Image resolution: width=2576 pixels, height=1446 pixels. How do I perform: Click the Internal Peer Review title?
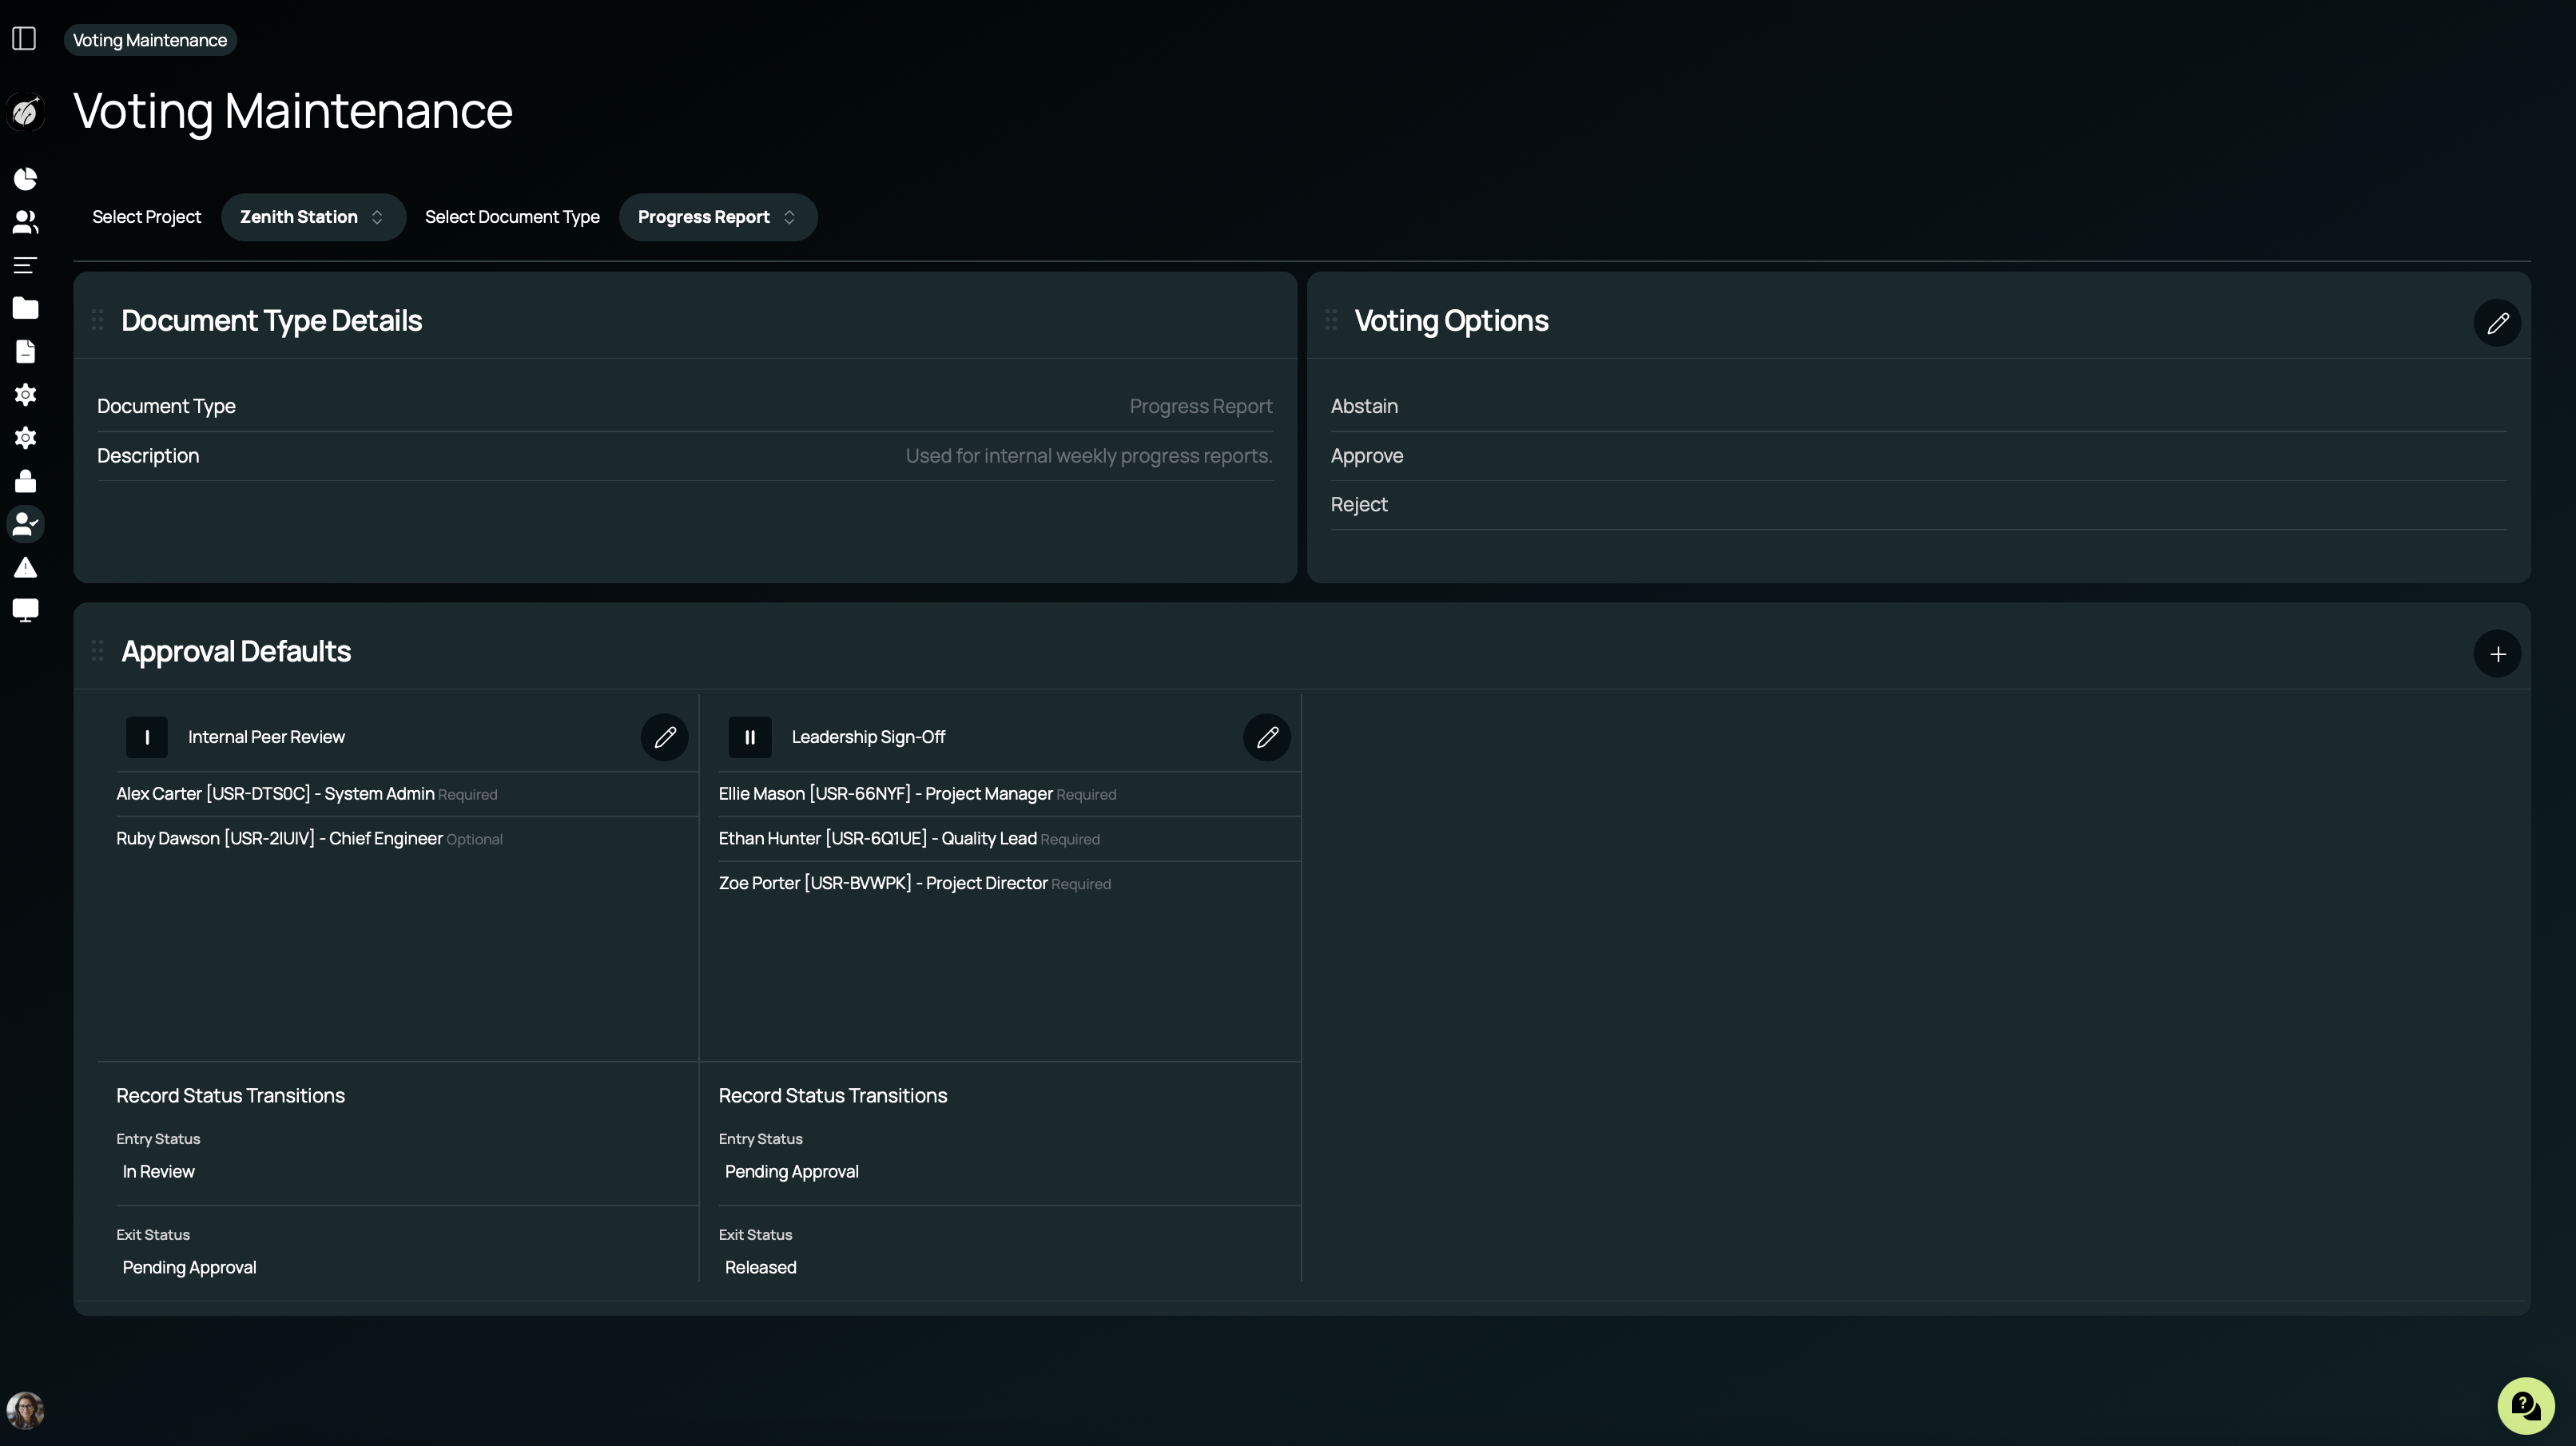point(266,737)
